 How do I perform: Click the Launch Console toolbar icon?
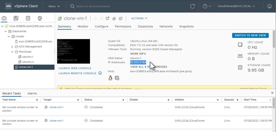(108, 19)
